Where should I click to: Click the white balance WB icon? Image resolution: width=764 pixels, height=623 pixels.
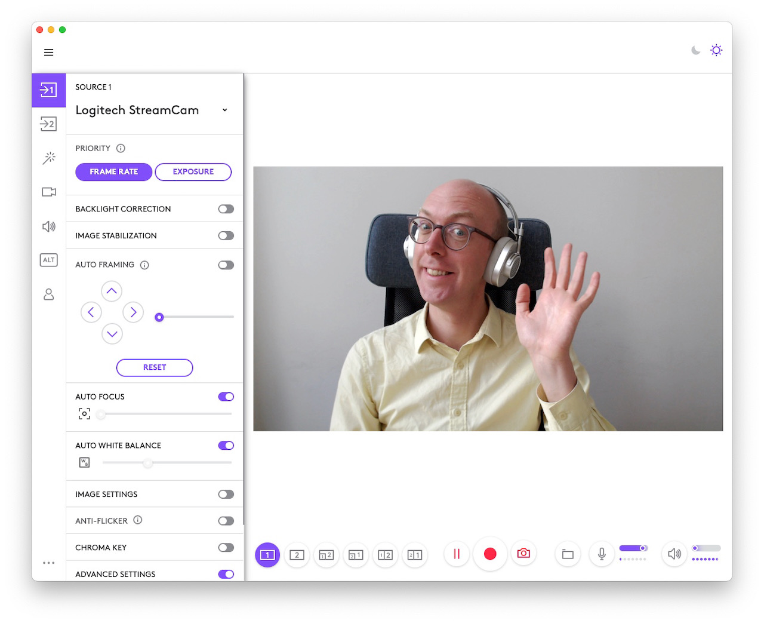84,463
